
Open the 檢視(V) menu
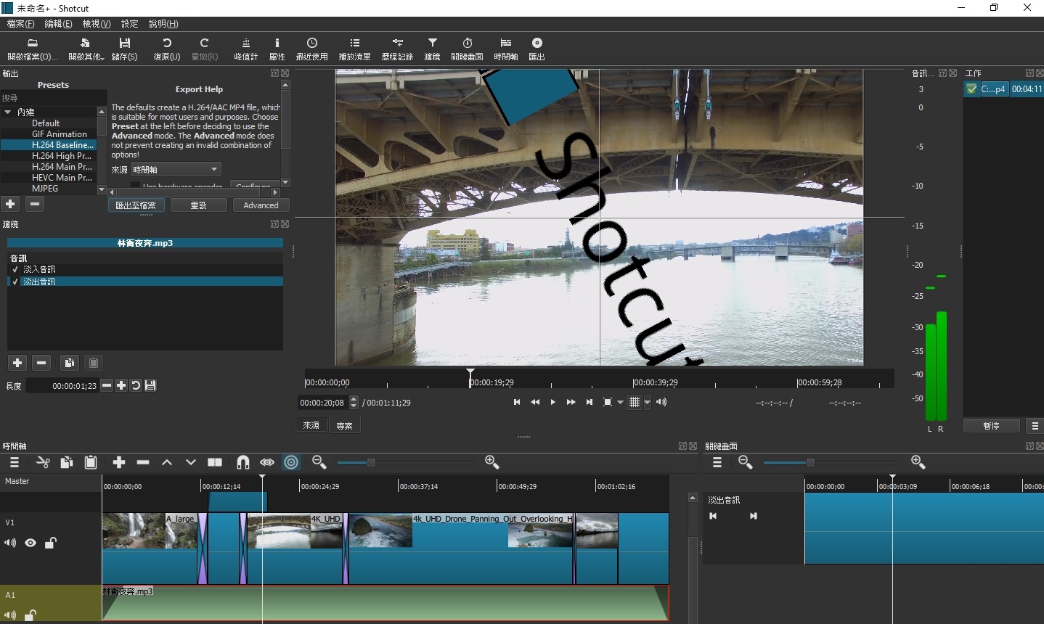pos(96,24)
